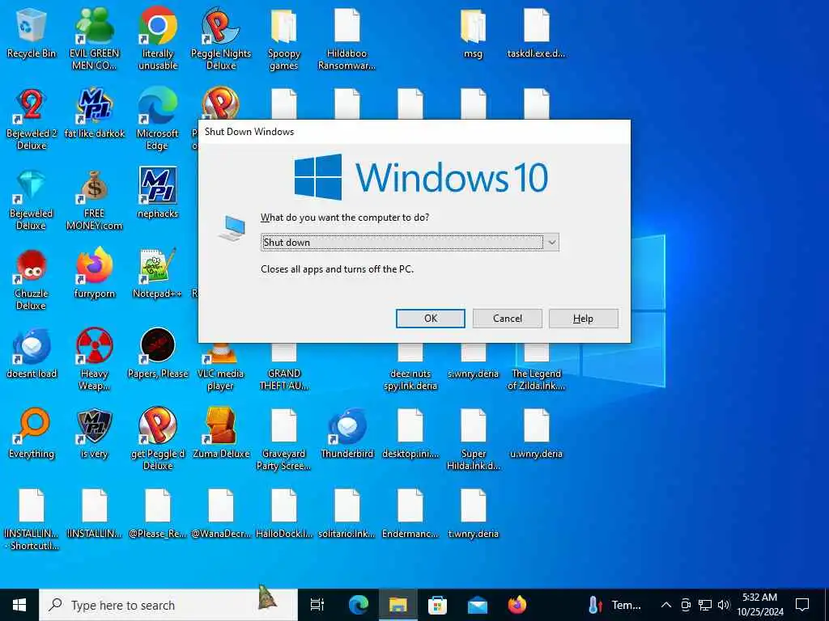Select the taskdl.exe file icon

(x=536, y=32)
